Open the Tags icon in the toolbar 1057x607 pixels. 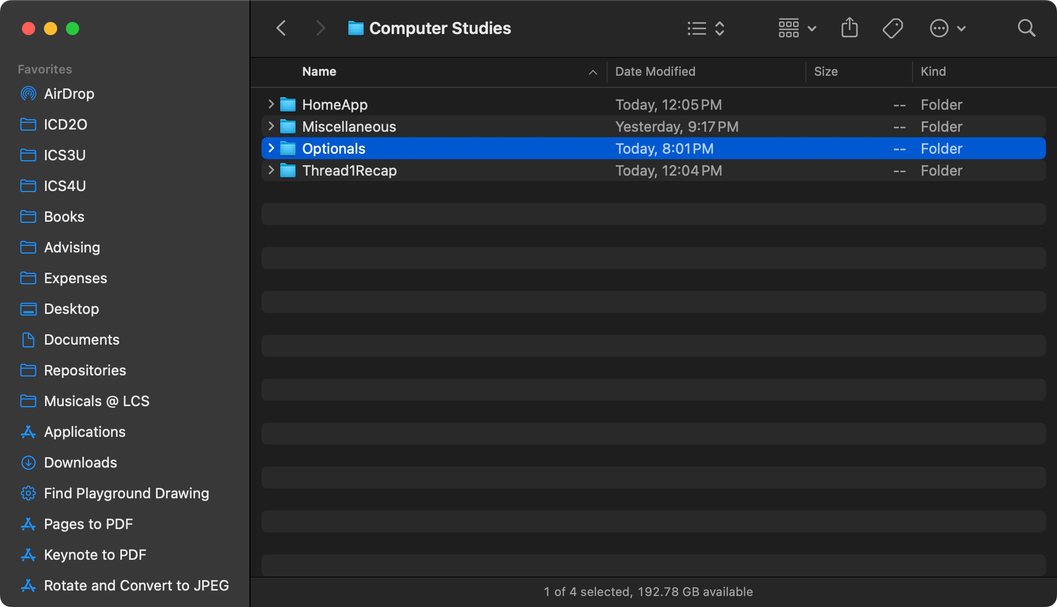click(x=892, y=28)
